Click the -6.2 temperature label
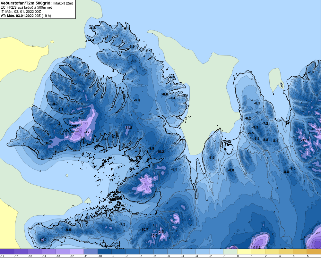321x258 pixels. [x=248, y=118]
